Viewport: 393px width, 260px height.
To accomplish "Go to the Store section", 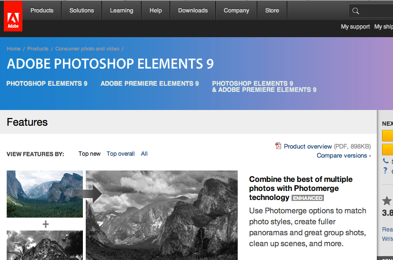I will pos(272,10).
